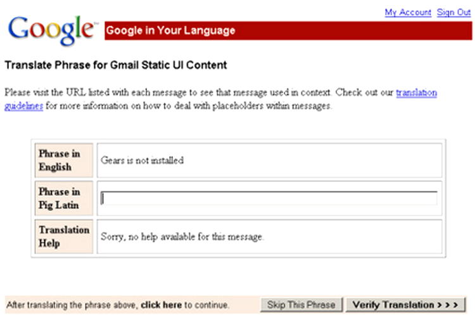Open the translation guidelines link
Image resolution: width=475 pixels, height=322 pixels.
416,93
